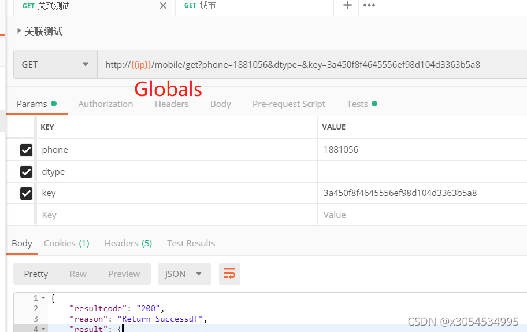Click the phone key name cell

pyautogui.click(x=177, y=150)
